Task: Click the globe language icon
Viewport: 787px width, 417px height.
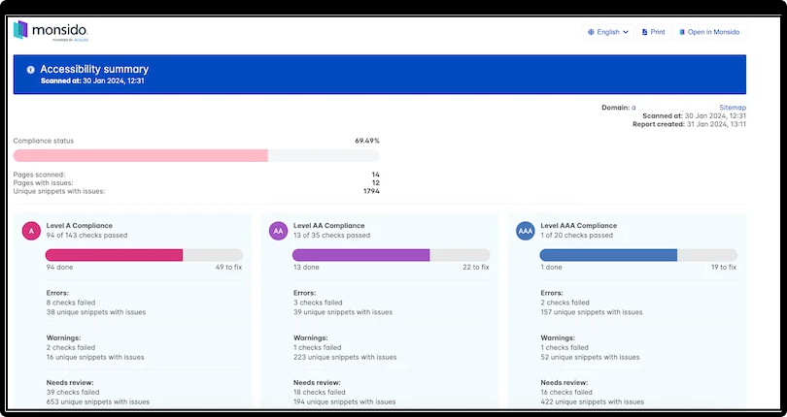Action: pyautogui.click(x=591, y=32)
